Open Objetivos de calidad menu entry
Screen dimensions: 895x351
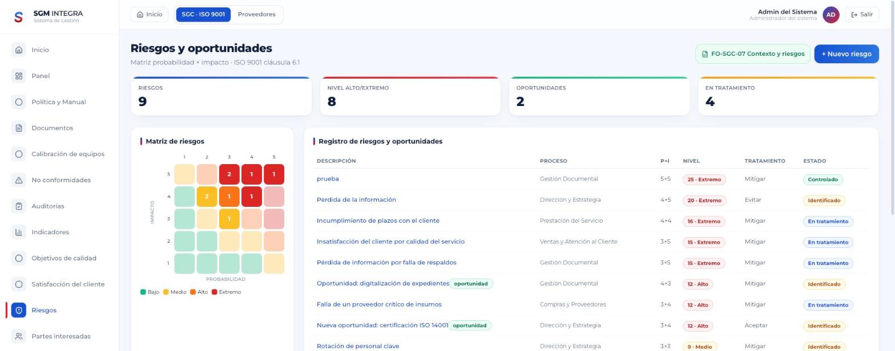(x=59, y=258)
